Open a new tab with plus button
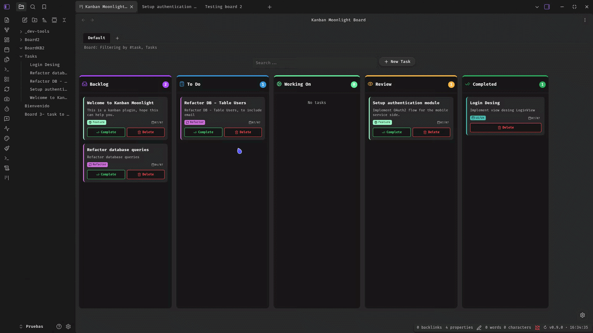Image resolution: width=593 pixels, height=333 pixels. click(x=270, y=7)
